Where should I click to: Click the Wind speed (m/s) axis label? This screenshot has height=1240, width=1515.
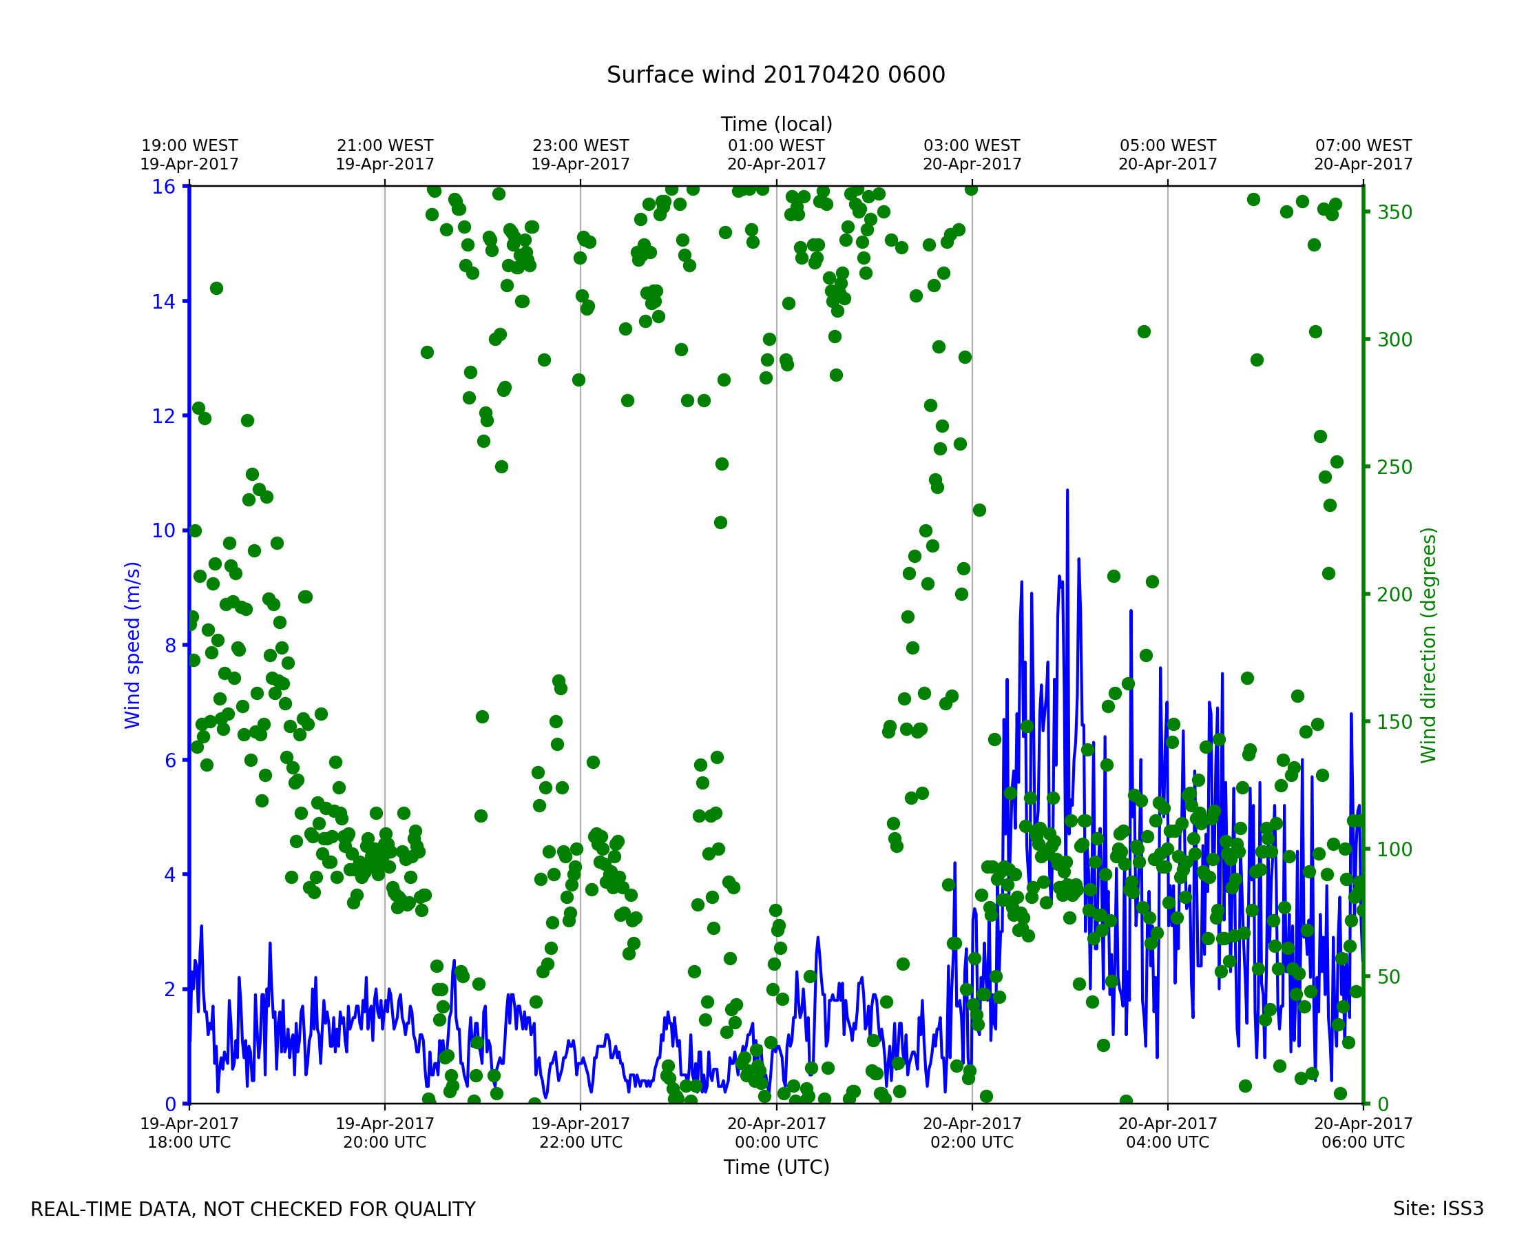tap(133, 645)
